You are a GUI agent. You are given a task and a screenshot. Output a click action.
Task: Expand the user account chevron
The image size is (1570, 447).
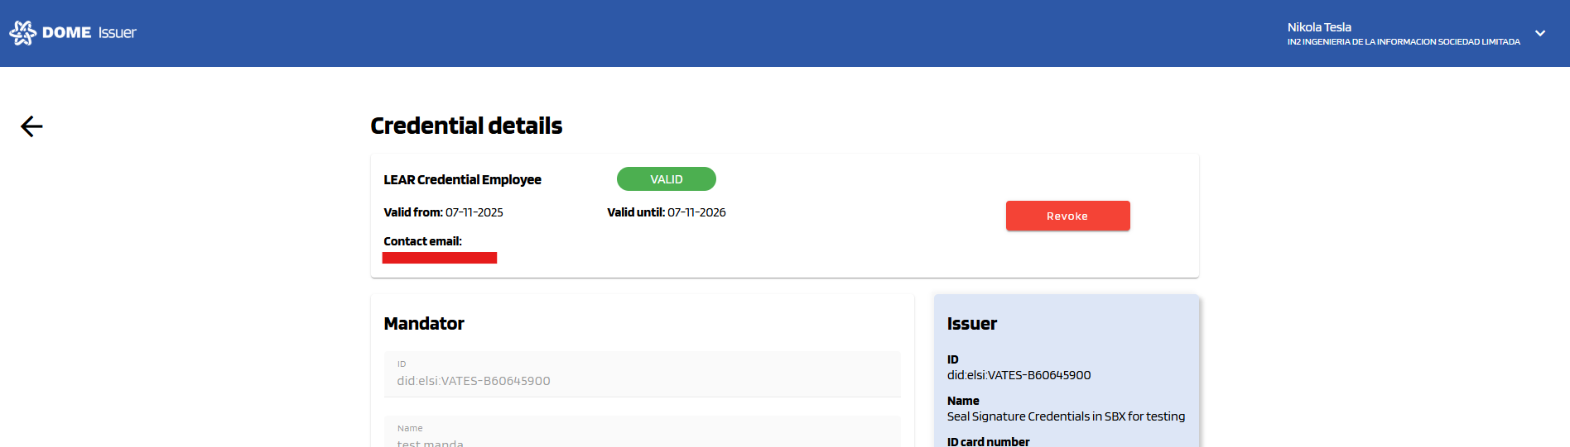pos(1539,34)
